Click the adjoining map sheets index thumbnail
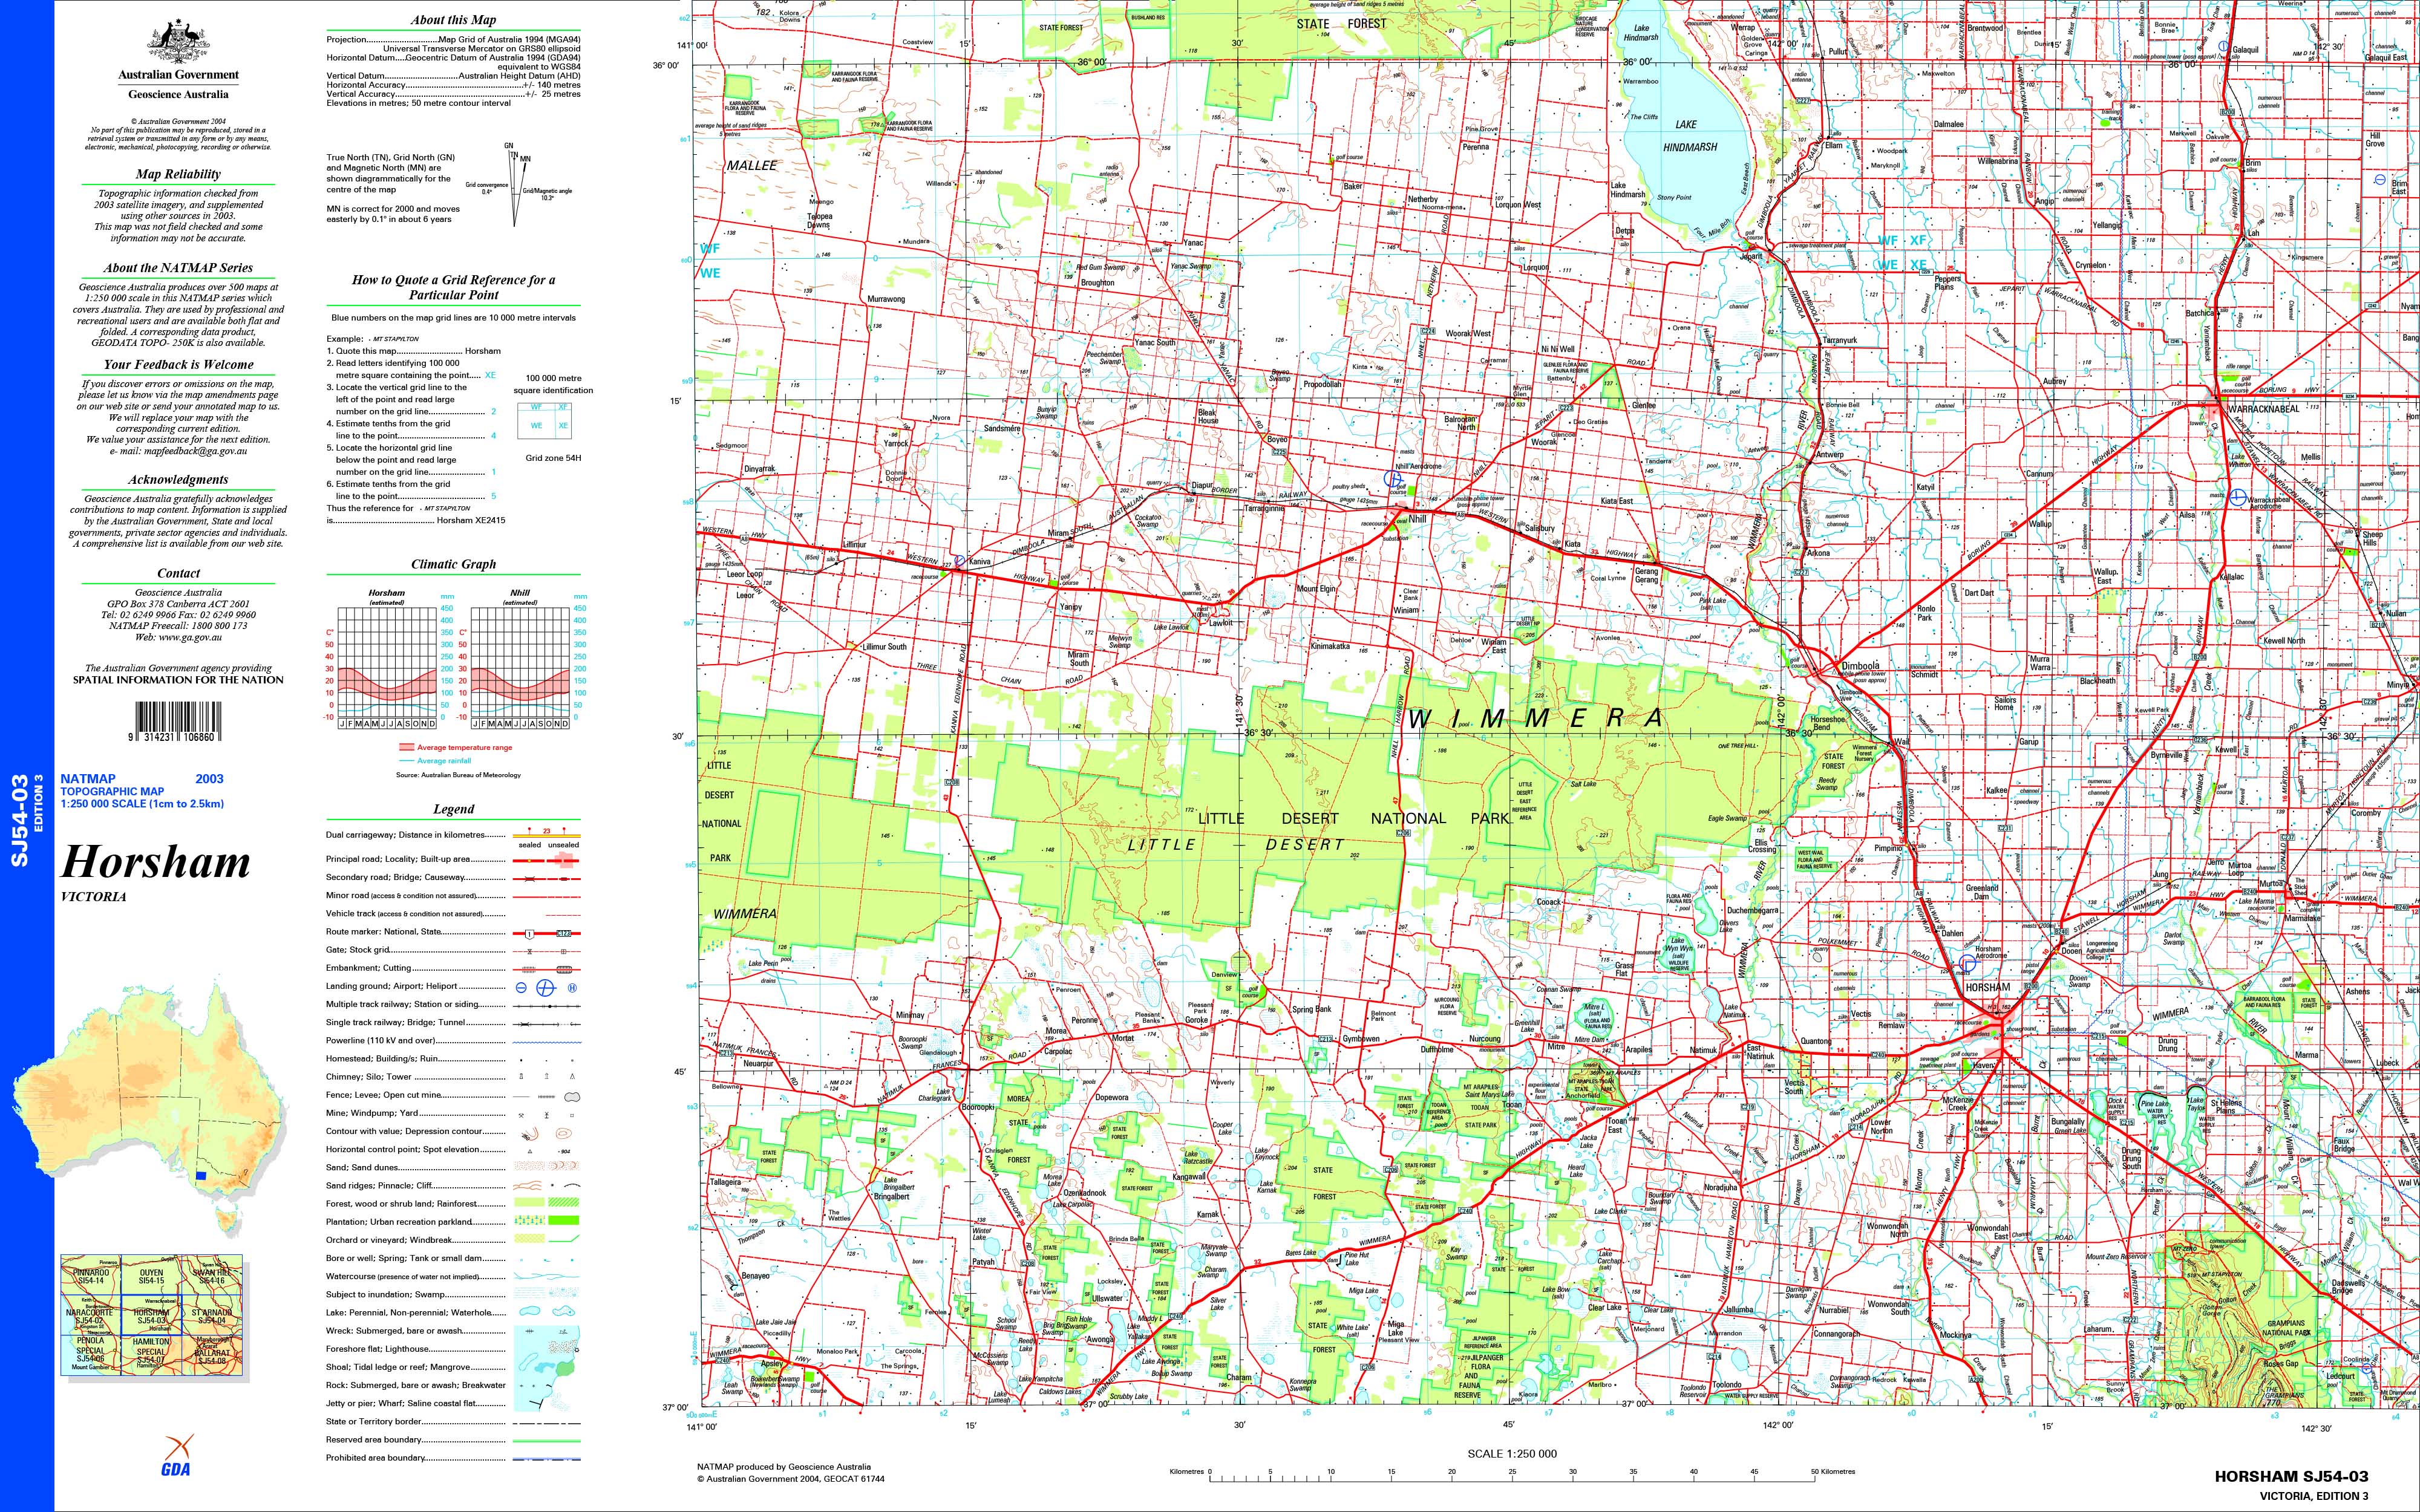Image resolution: width=2420 pixels, height=1512 pixels. (x=151, y=1316)
